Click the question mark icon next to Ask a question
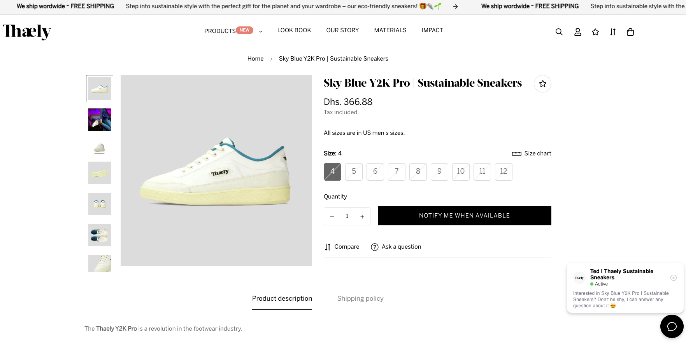This screenshot has height=345, width=686. 374,247
